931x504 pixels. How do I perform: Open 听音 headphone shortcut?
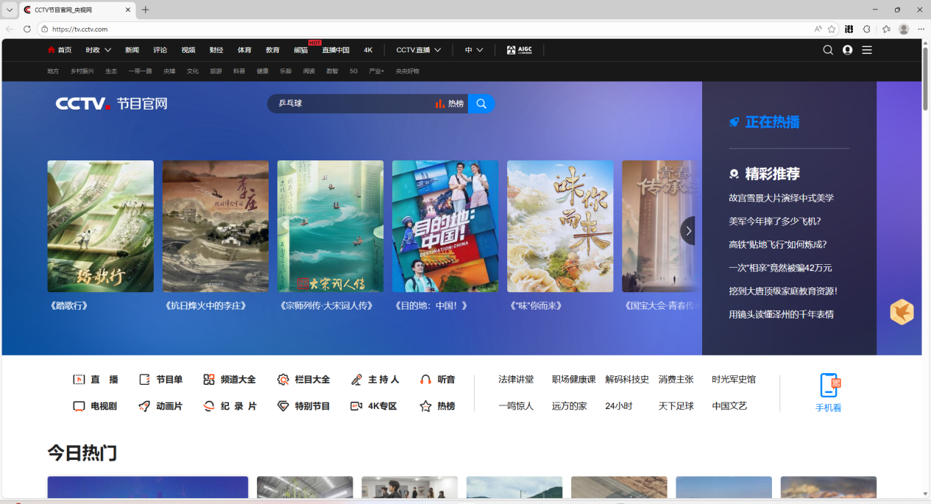pyautogui.click(x=437, y=380)
